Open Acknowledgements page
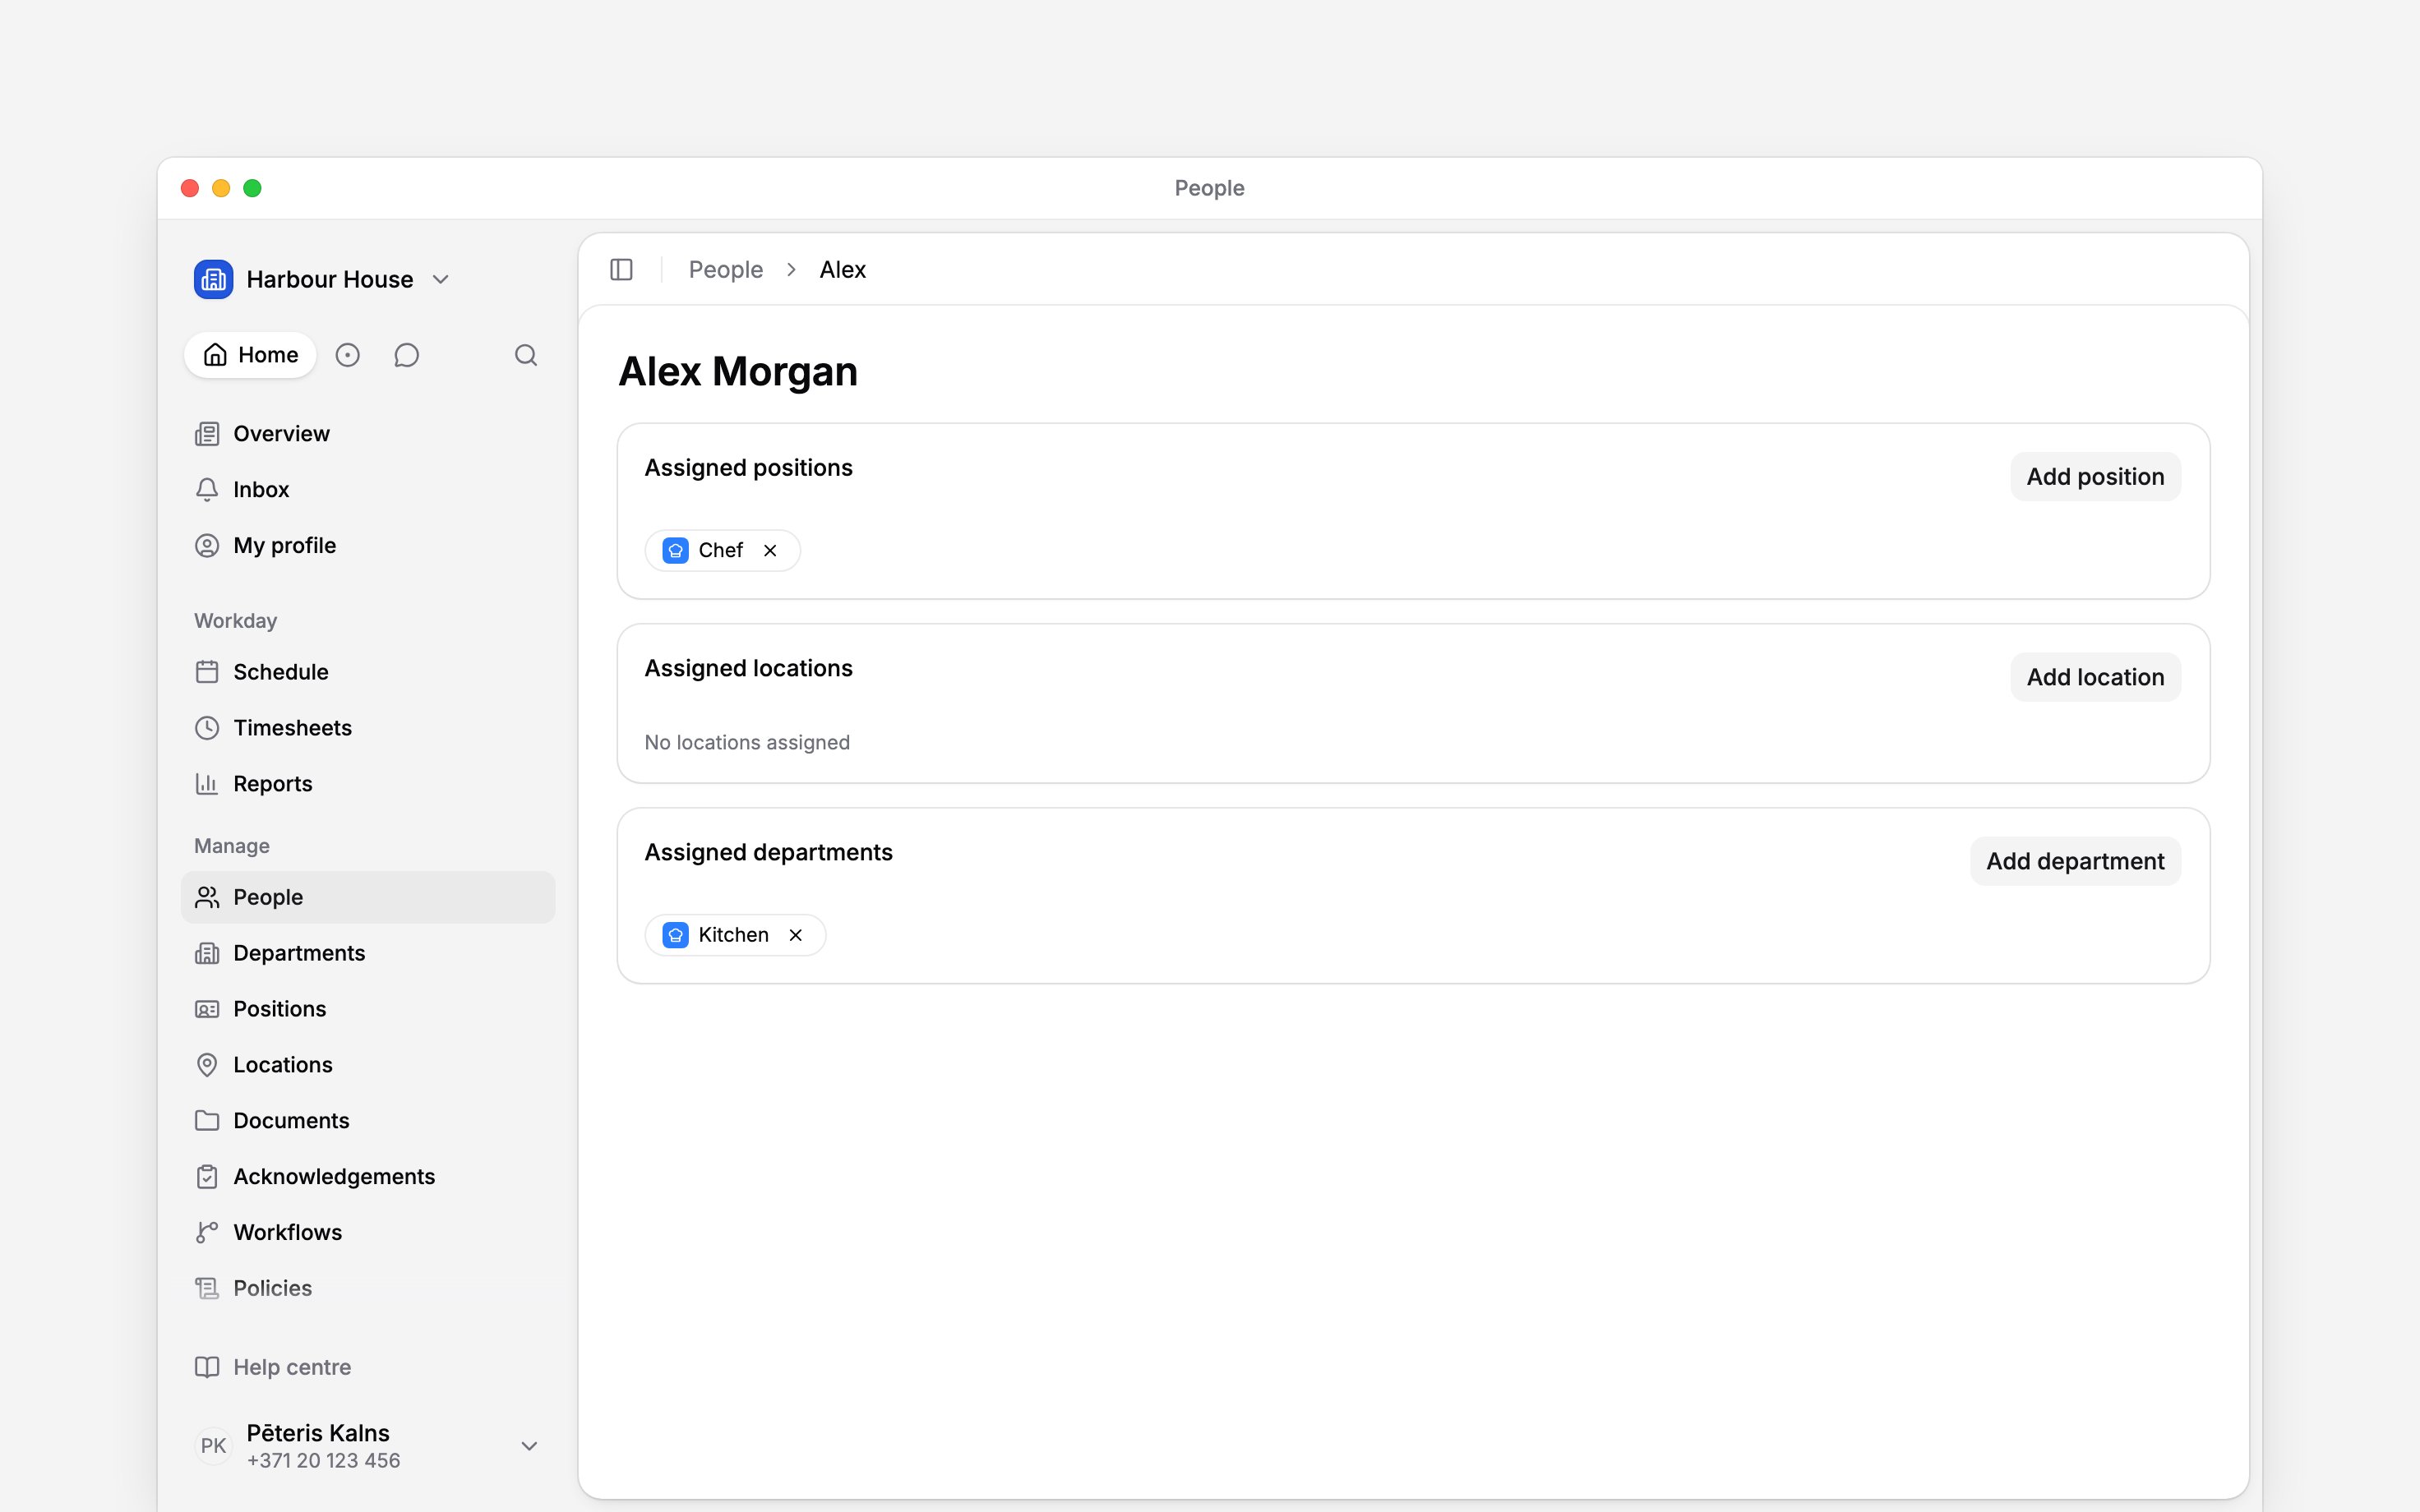The height and width of the screenshot is (1512, 2420). (x=368, y=1177)
